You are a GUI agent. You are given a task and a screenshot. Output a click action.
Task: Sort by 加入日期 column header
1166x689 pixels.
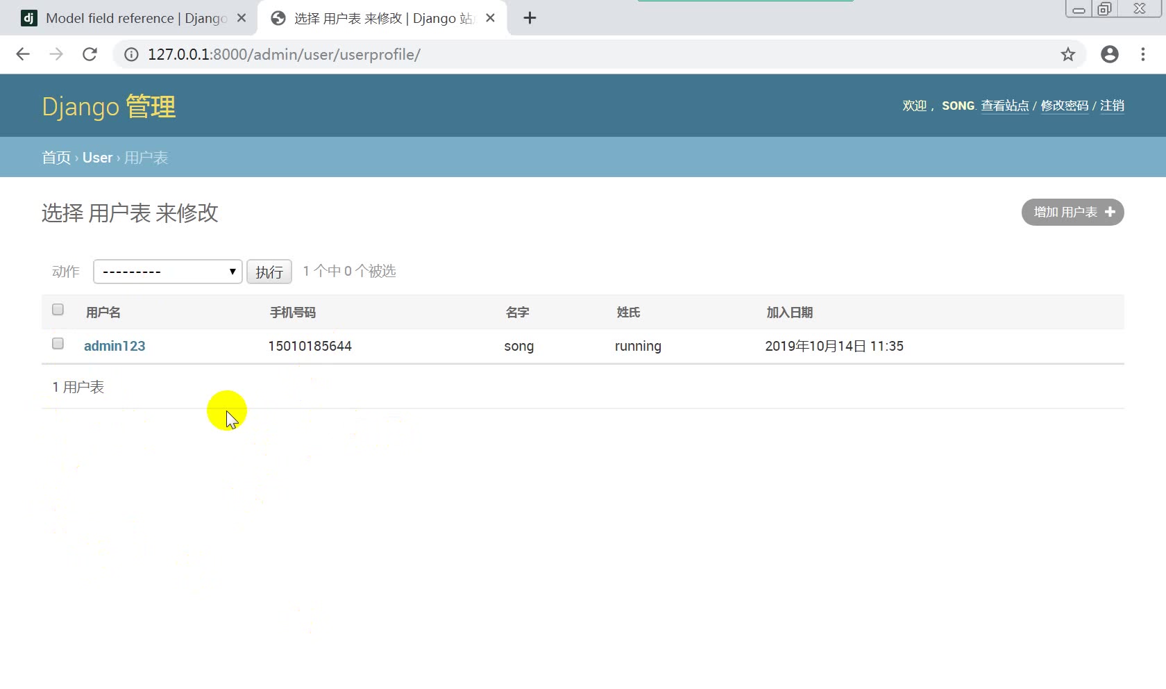coord(790,313)
